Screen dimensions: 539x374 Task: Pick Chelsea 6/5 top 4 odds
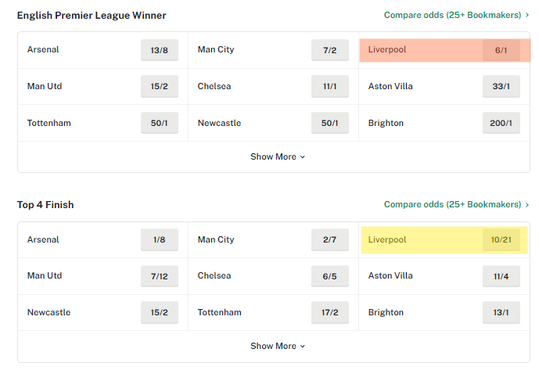(330, 276)
